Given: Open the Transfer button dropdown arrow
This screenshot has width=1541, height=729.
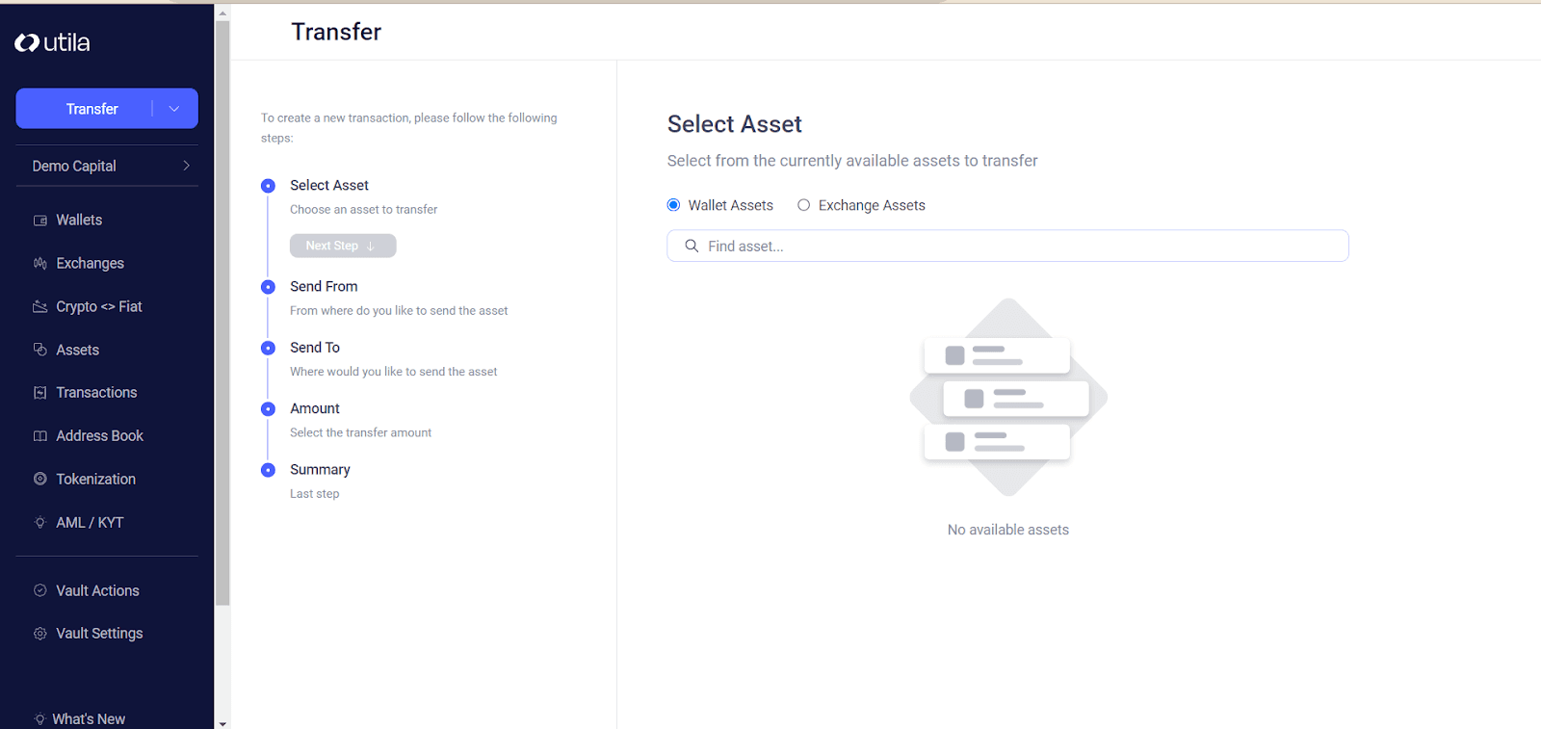Looking at the screenshot, I should 174,109.
